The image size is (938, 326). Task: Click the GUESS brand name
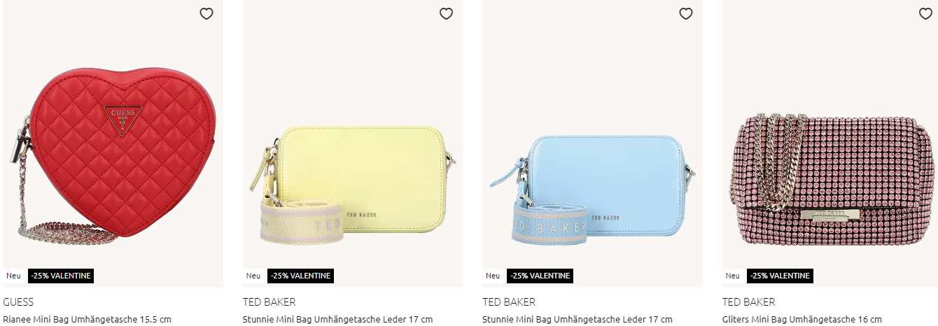[x=18, y=302]
